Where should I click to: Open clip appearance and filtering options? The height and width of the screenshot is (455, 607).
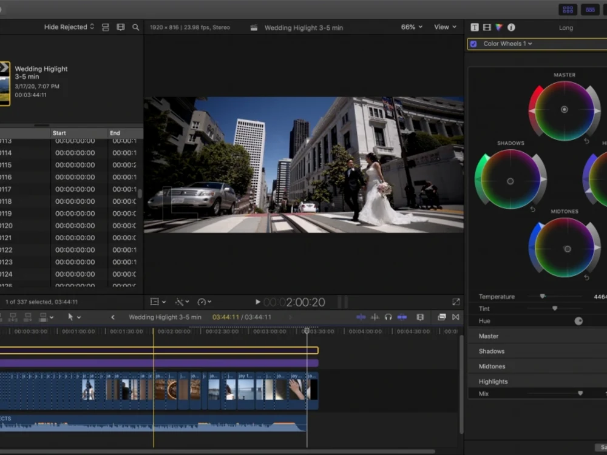[x=121, y=27]
